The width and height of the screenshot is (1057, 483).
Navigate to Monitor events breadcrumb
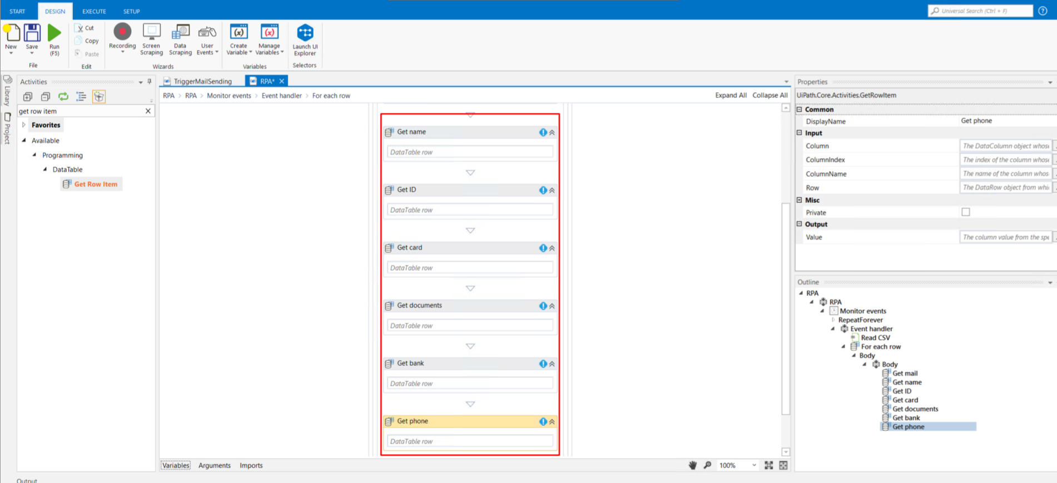[x=229, y=96]
